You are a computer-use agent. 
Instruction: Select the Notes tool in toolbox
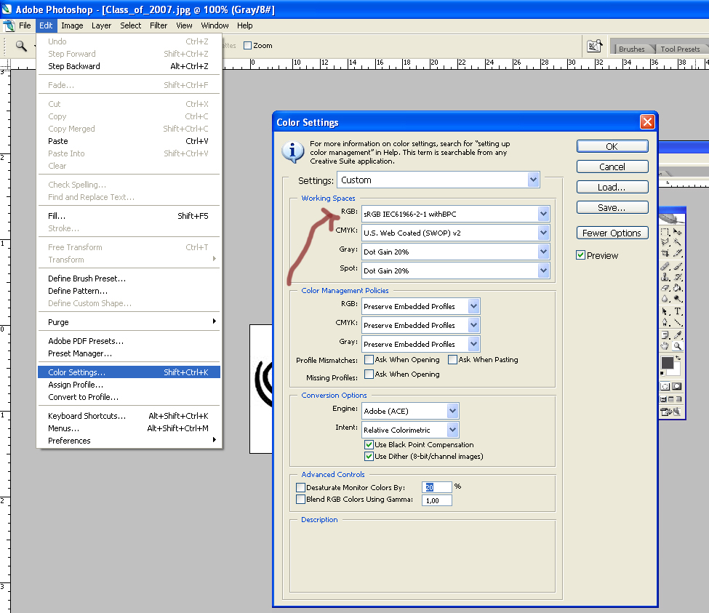tap(665, 335)
